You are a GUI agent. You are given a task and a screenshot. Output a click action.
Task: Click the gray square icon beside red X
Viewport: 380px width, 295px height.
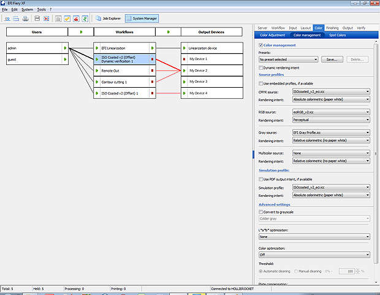coord(58,18)
